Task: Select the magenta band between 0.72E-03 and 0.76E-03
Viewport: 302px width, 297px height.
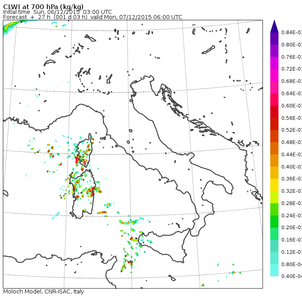Action: tap(274, 63)
